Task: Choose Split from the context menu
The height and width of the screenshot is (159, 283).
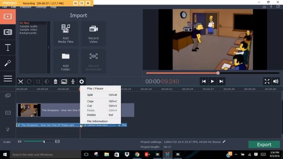Action: pyautogui.click(x=100, y=95)
